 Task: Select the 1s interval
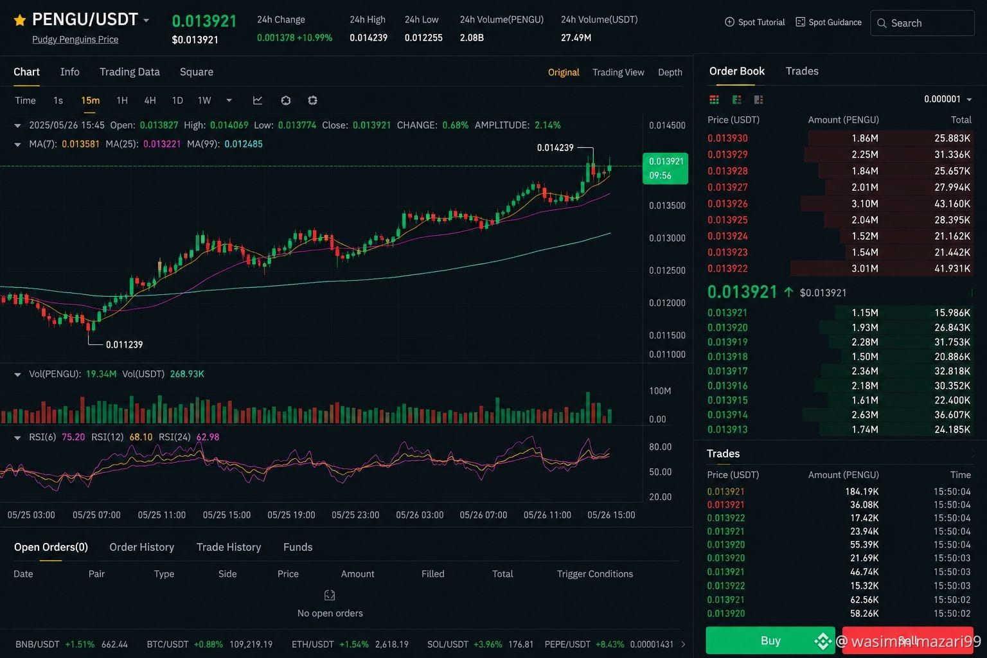tap(58, 100)
